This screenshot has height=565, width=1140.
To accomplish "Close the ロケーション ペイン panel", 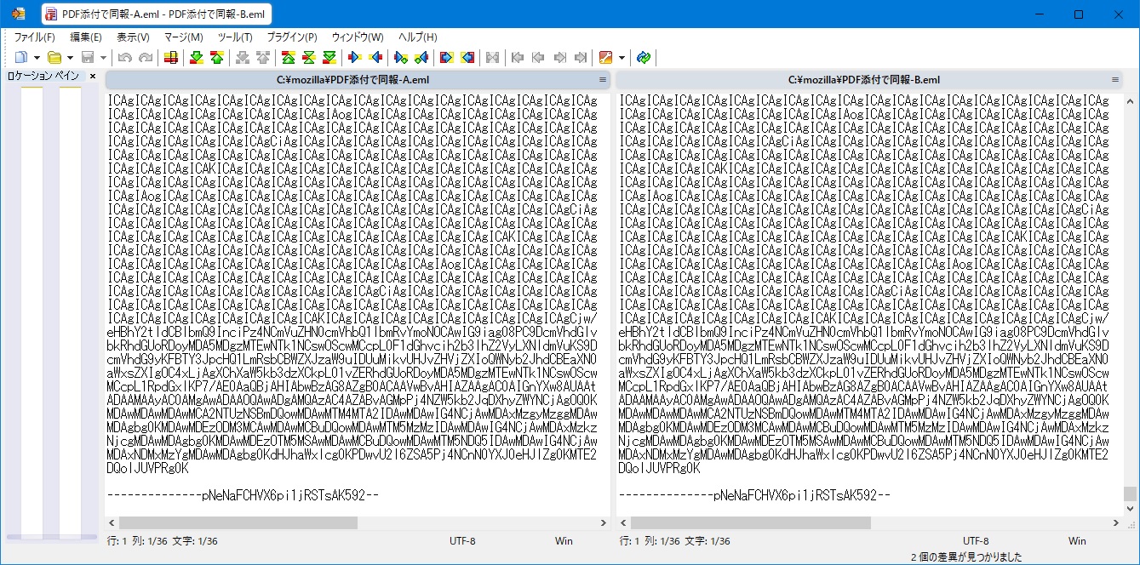I will point(93,77).
